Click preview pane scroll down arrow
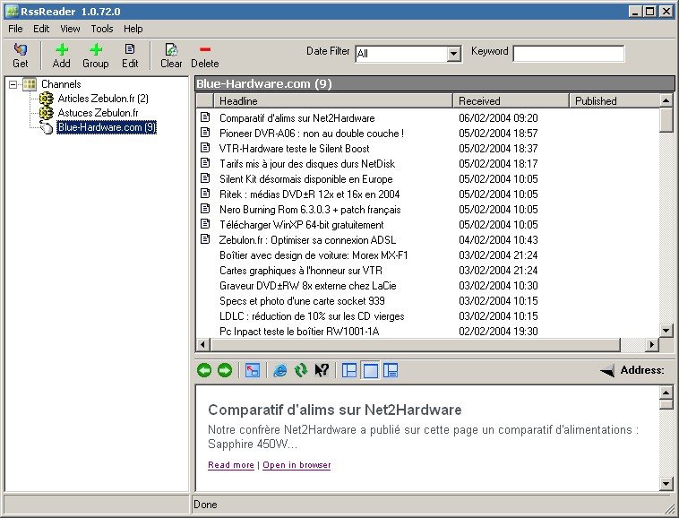The width and height of the screenshot is (679, 518). [666, 483]
